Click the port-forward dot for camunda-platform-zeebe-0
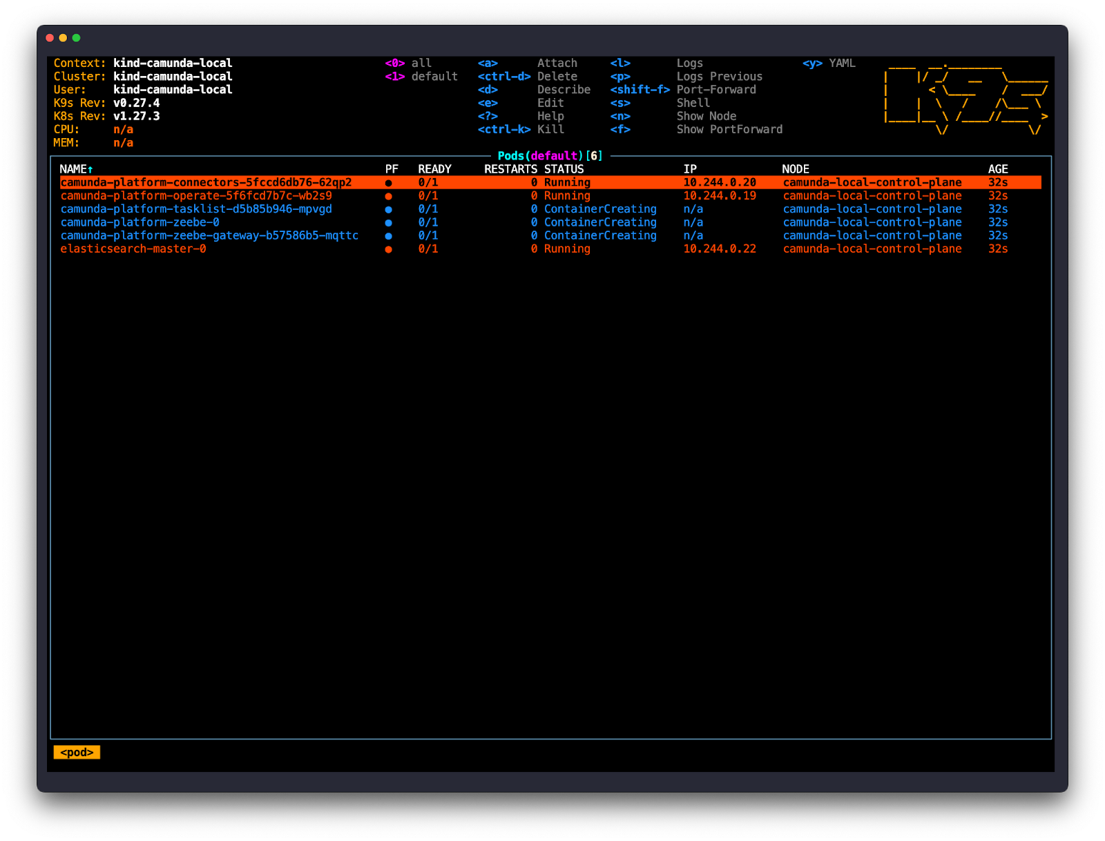 [x=389, y=223]
